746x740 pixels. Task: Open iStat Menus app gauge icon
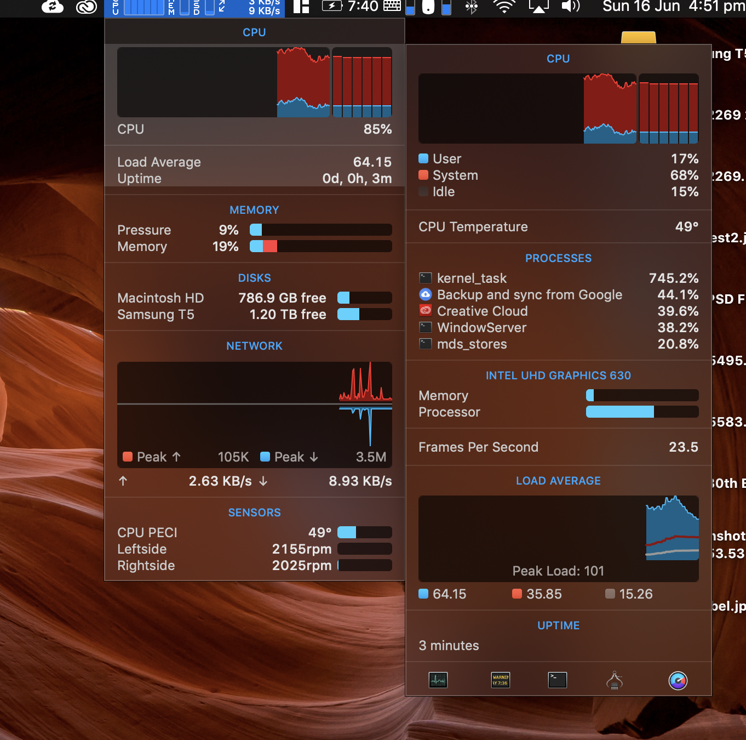coord(678,681)
